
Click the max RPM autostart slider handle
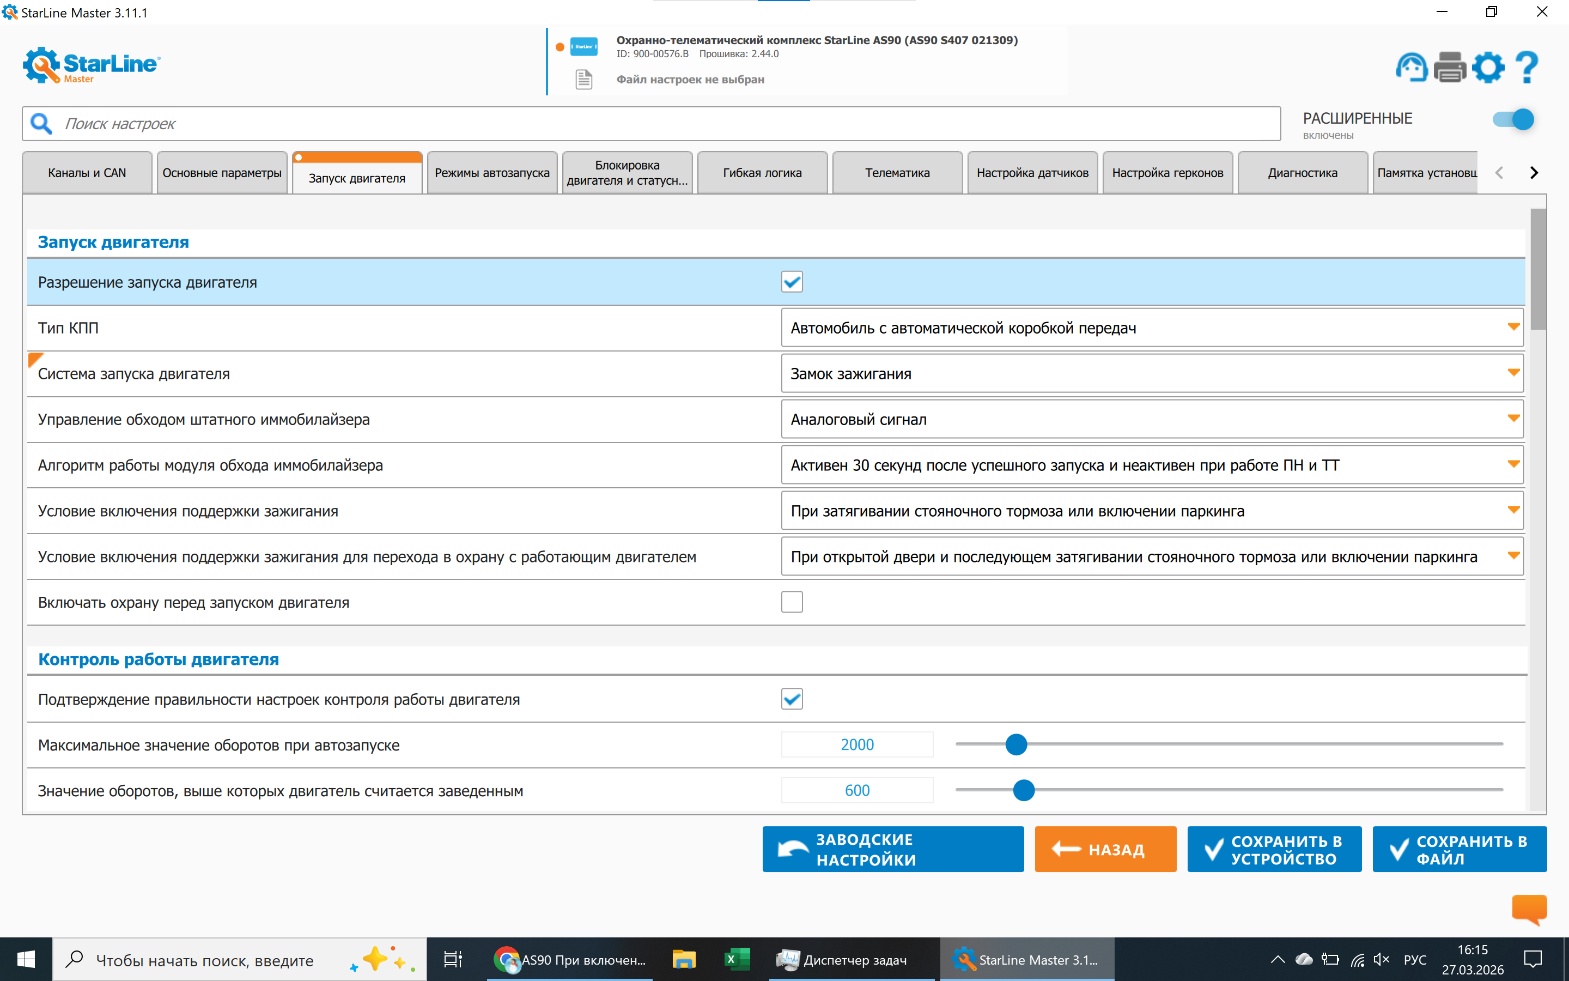[x=1016, y=745]
